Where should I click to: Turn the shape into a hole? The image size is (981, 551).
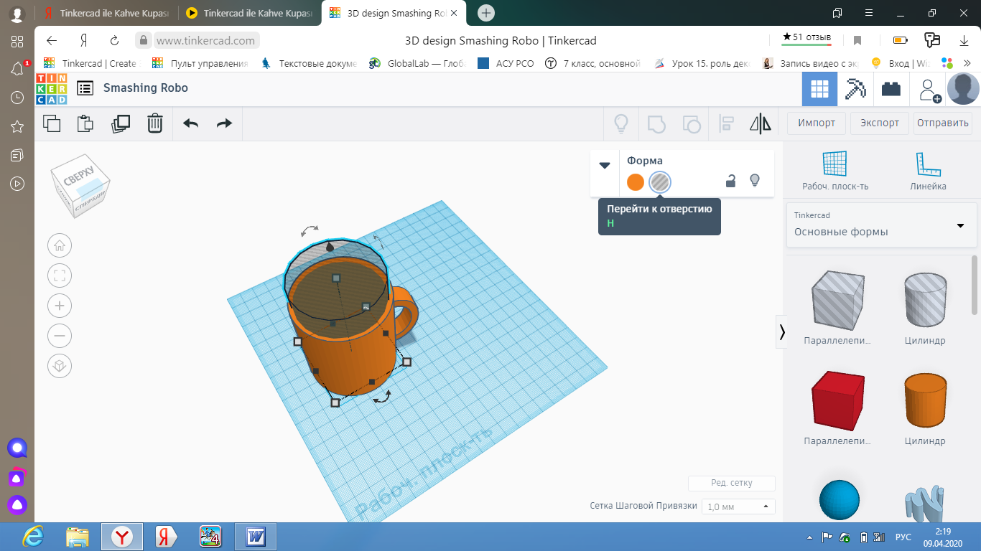tap(659, 182)
